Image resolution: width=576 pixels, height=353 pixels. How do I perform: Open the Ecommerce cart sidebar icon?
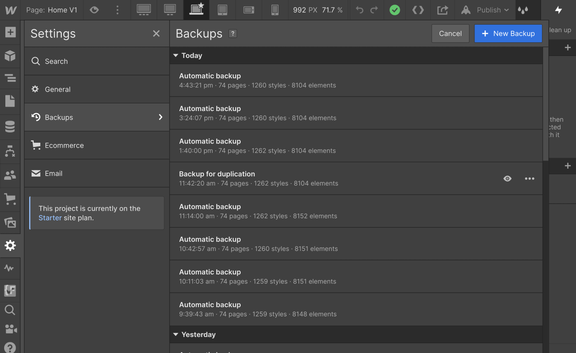pyautogui.click(x=10, y=199)
